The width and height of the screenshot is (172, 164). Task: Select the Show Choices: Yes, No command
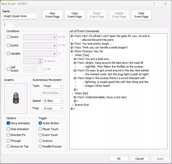click(x=87, y=51)
